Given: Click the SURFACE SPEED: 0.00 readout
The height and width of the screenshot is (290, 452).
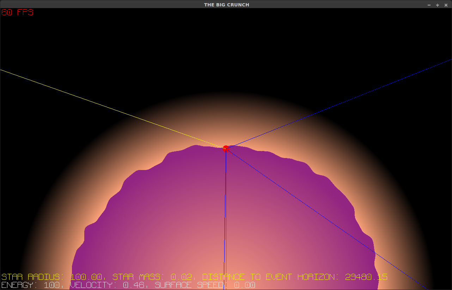Looking at the screenshot, I should tap(205, 285).
